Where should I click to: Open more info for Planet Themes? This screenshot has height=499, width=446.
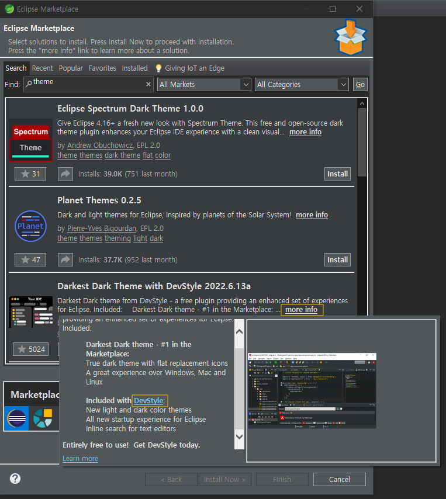312,215
